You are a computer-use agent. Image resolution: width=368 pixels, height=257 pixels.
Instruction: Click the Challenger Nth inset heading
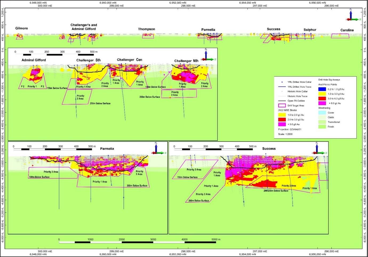tap(186, 61)
